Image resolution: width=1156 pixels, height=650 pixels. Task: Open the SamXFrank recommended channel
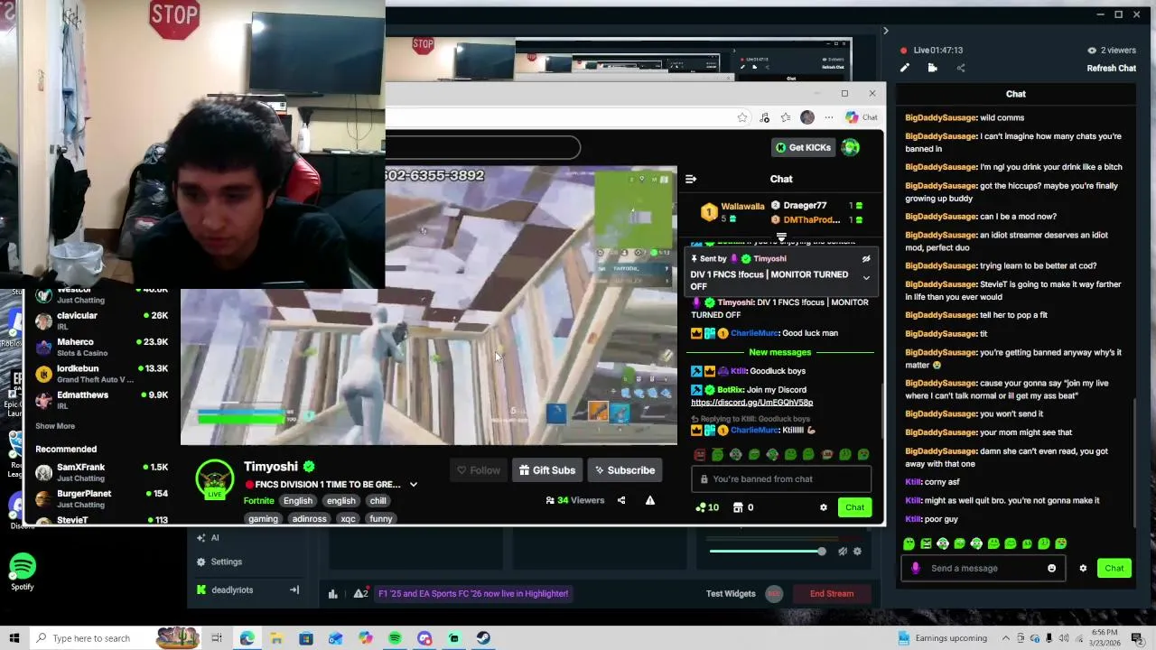(x=101, y=472)
